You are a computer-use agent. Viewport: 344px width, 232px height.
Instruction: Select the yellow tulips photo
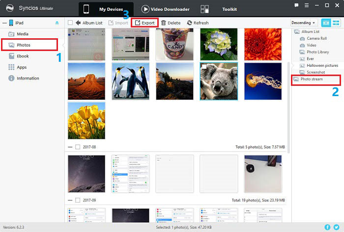(86, 121)
